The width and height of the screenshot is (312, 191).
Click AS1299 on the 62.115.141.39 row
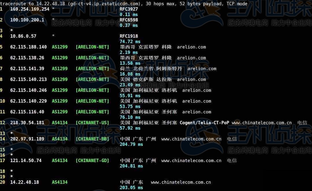pos(60,69)
